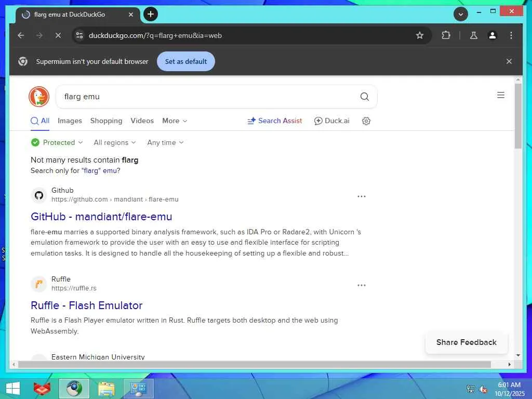Expand the All regions dropdown

pos(115,142)
